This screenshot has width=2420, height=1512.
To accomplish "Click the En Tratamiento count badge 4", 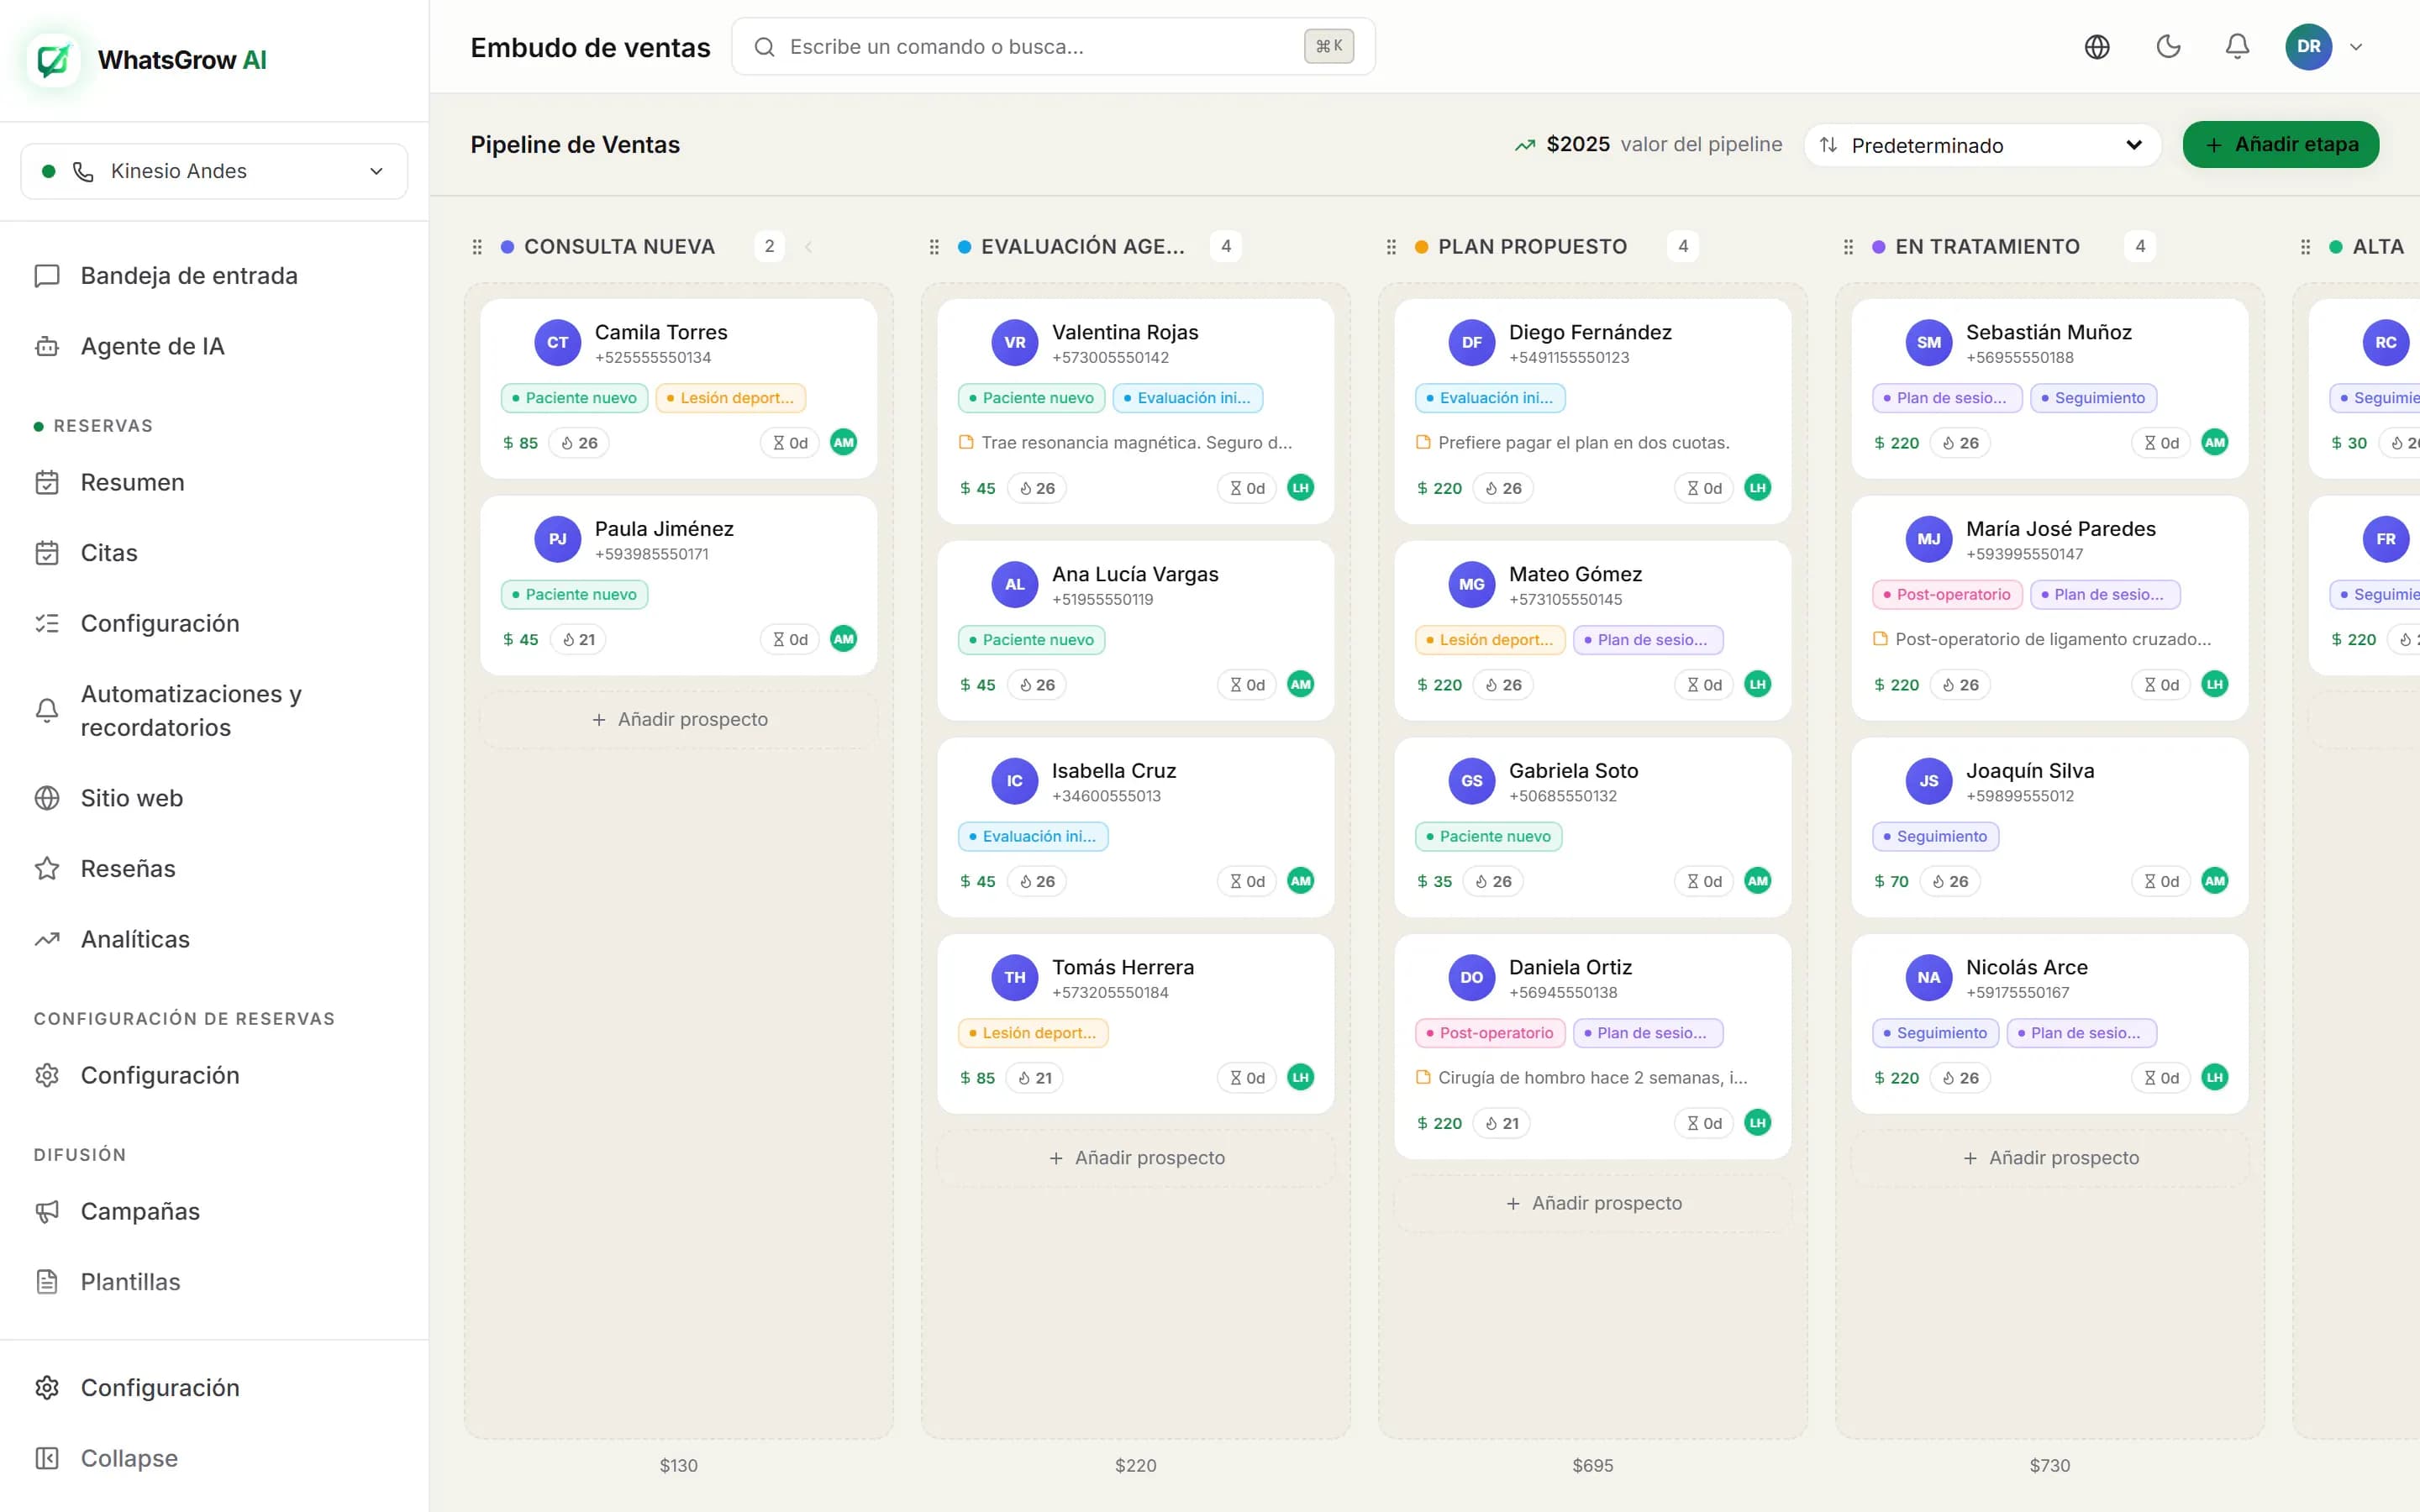I will pyautogui.click(x=2140, y=247).
